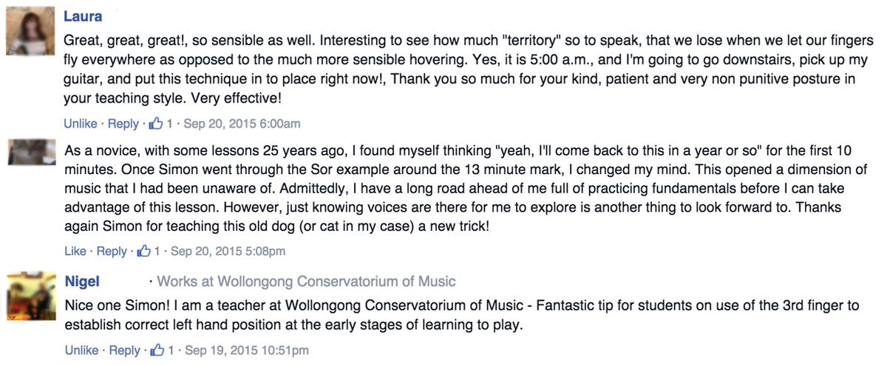887x365 pixels.
Task: Open the Works at Wollongong Conservatorium of Music text
Action: [x=306, y=282]
